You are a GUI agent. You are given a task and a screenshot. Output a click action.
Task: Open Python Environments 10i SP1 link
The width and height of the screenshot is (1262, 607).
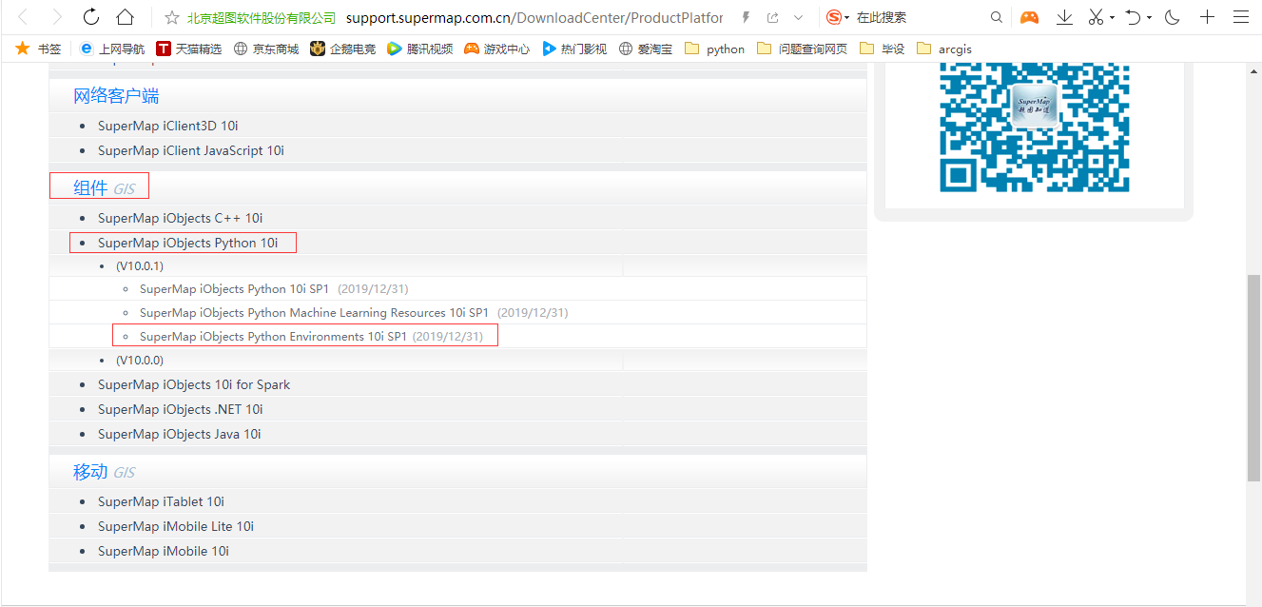[x=273, y=336]
